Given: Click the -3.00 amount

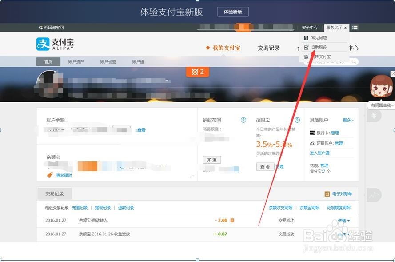Looking at the screenshot, I should 221,220.
